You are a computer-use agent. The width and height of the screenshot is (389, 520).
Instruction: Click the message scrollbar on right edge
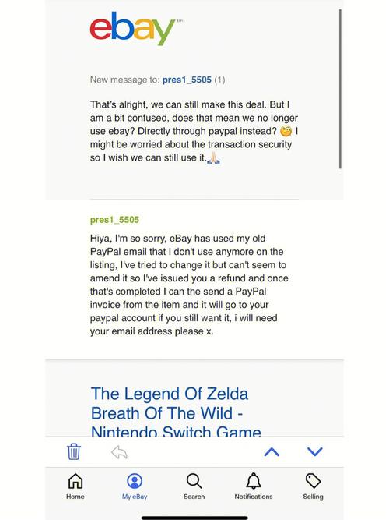click(x=340, y=89)
